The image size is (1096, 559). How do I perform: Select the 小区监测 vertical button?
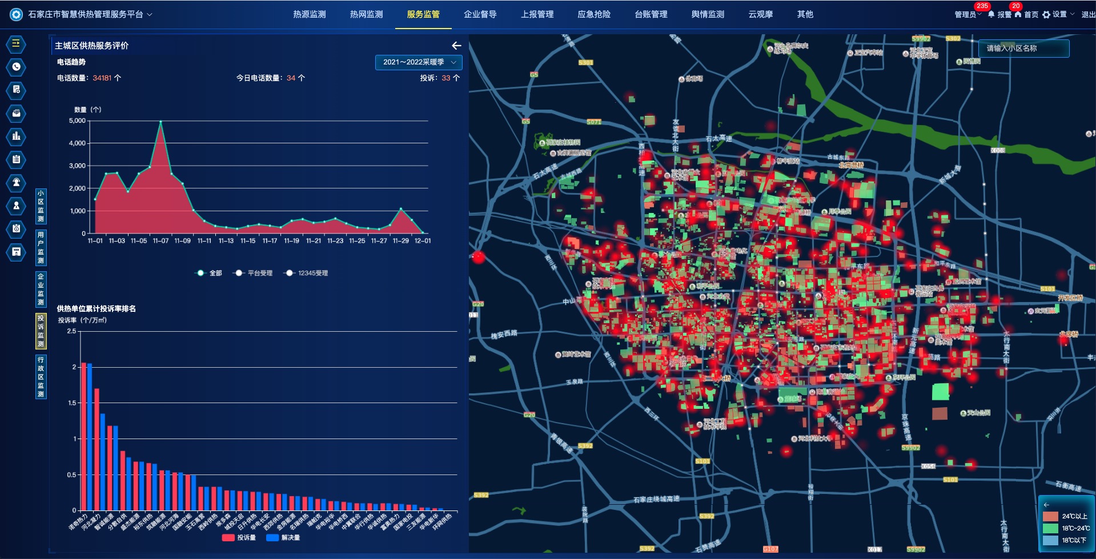tap(41, 206)
